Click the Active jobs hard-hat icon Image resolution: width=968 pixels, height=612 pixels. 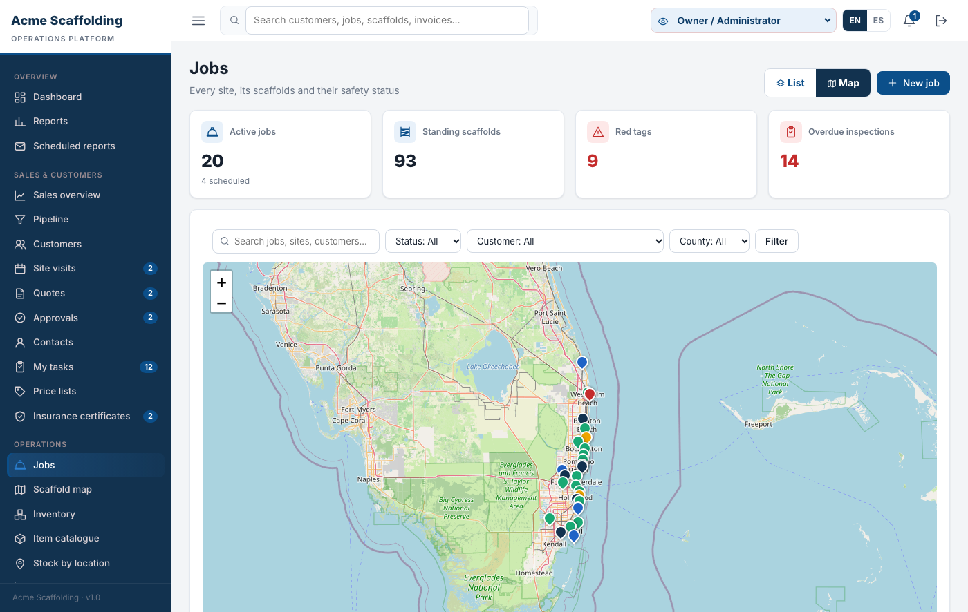(212, 132)
